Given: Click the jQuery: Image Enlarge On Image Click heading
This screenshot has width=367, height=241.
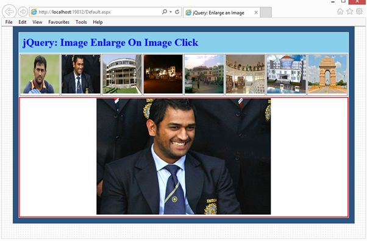Looking at the screenshot, I should pos(110,42).
